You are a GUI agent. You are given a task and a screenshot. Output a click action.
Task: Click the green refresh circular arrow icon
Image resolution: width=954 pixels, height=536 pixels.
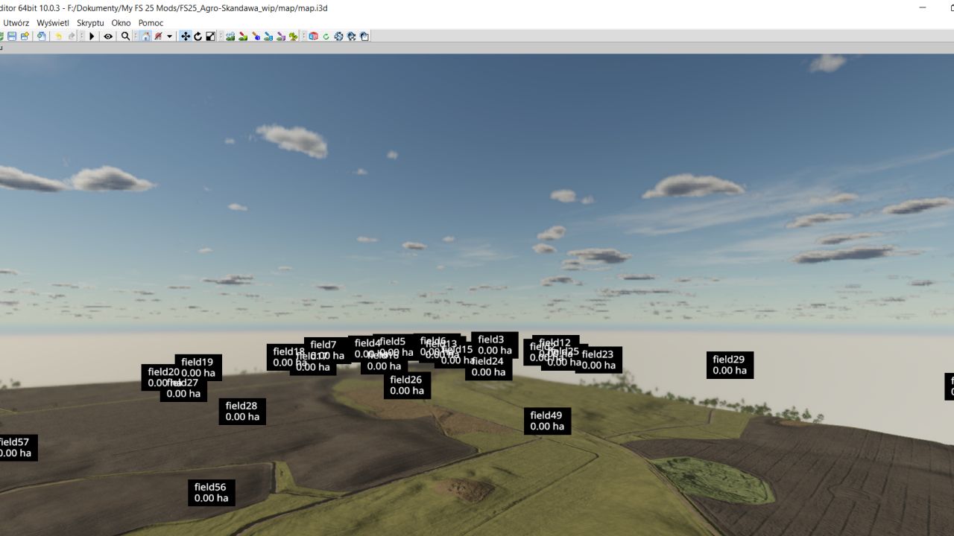click(x=326, y=36)
